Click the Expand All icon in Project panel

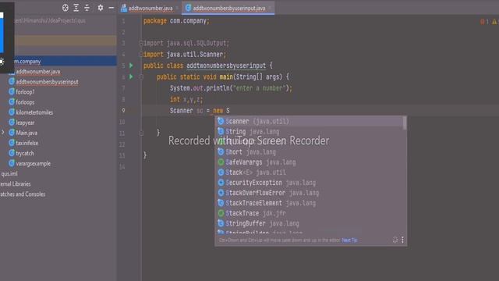tap(76, 8)
